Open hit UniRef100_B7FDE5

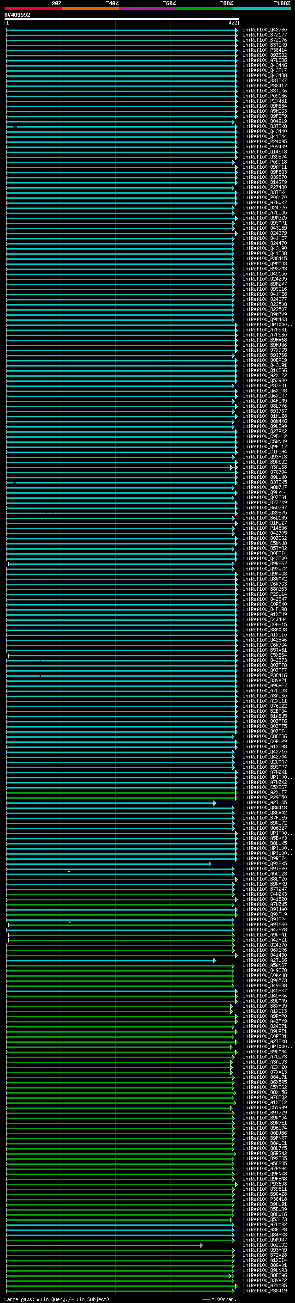(264, 818)
